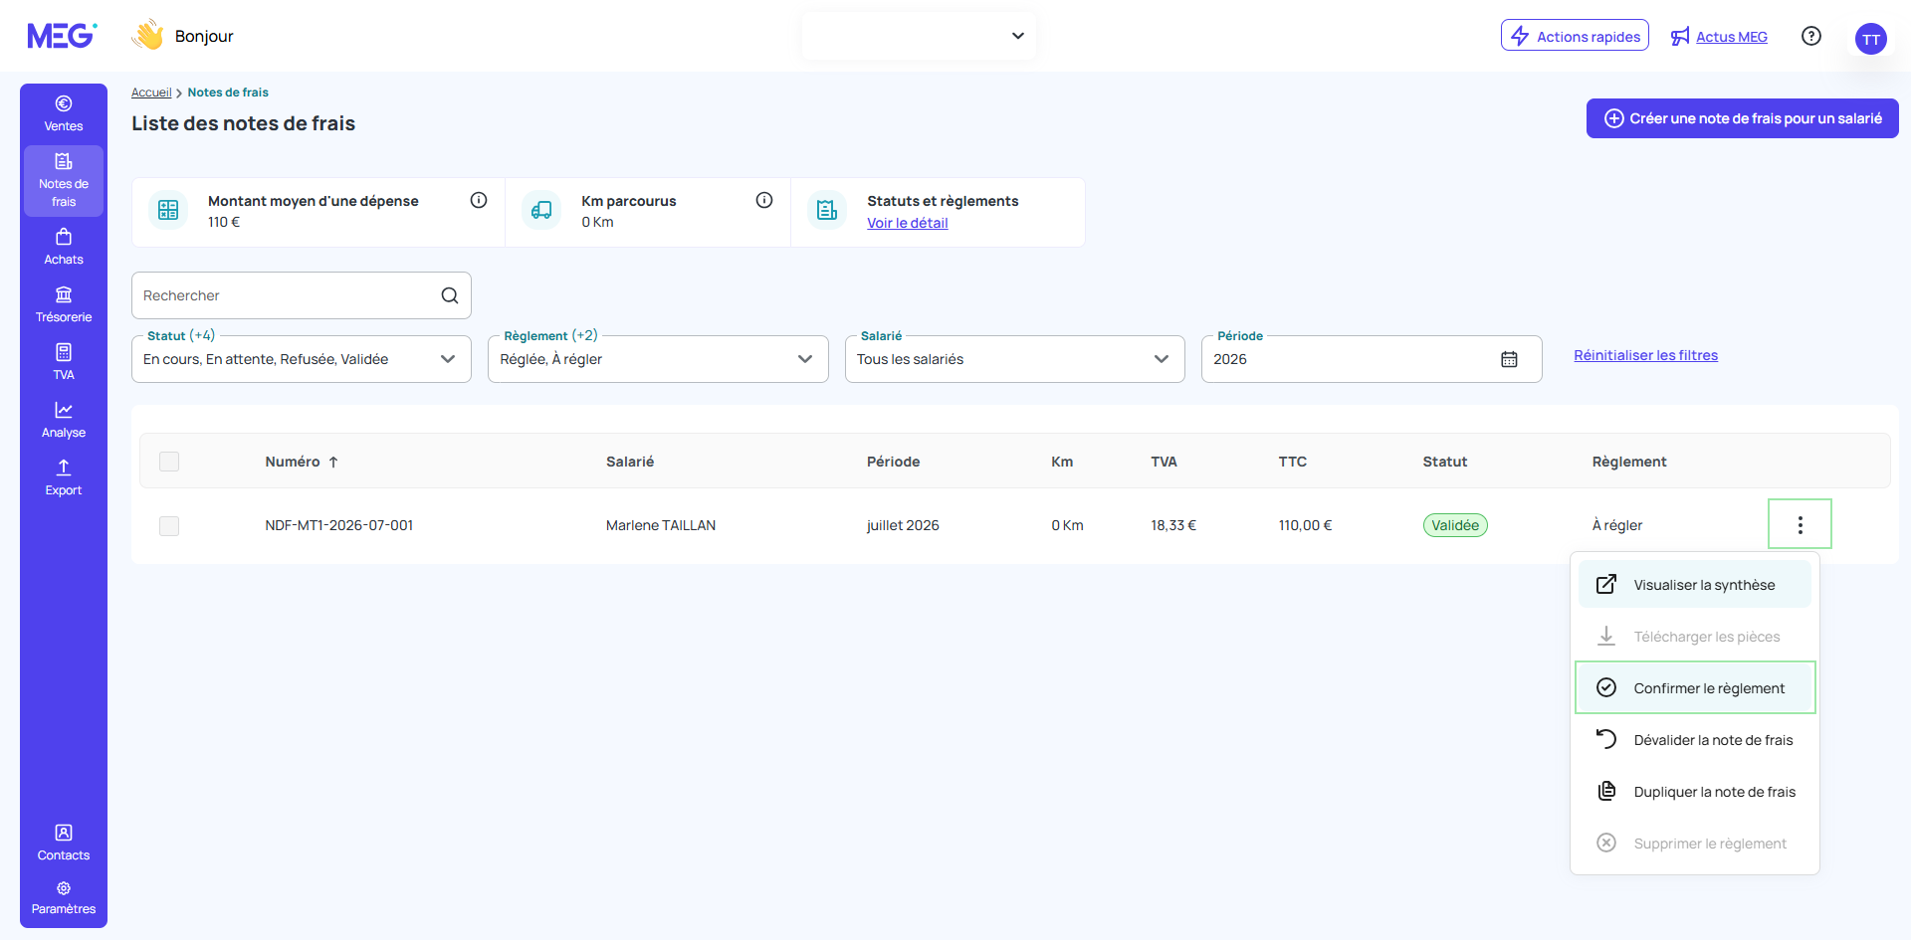Open the Actus MEG link
This screenshot has width=1911, height=940.
pos(1732,37)
